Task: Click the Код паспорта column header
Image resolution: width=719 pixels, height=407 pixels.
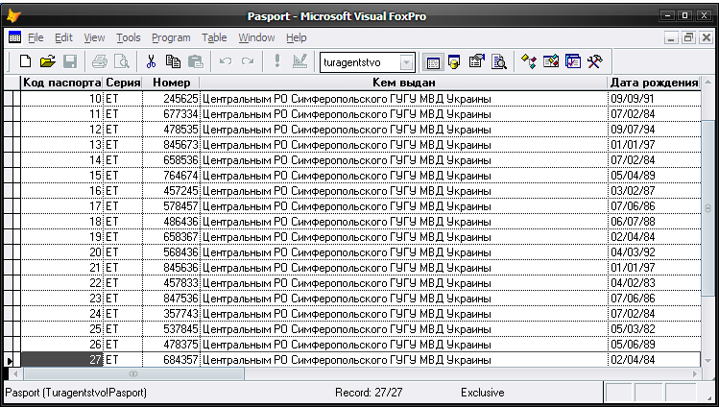Action: (61, 83)
